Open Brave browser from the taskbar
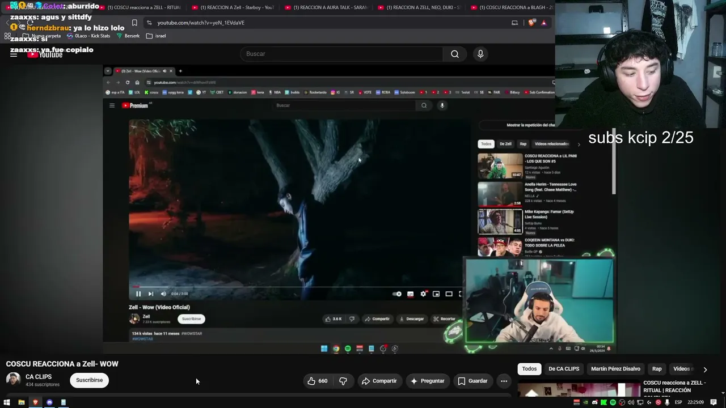Image resolution: width=726 pixels, height=408 pixels. [x=35, y=402]
